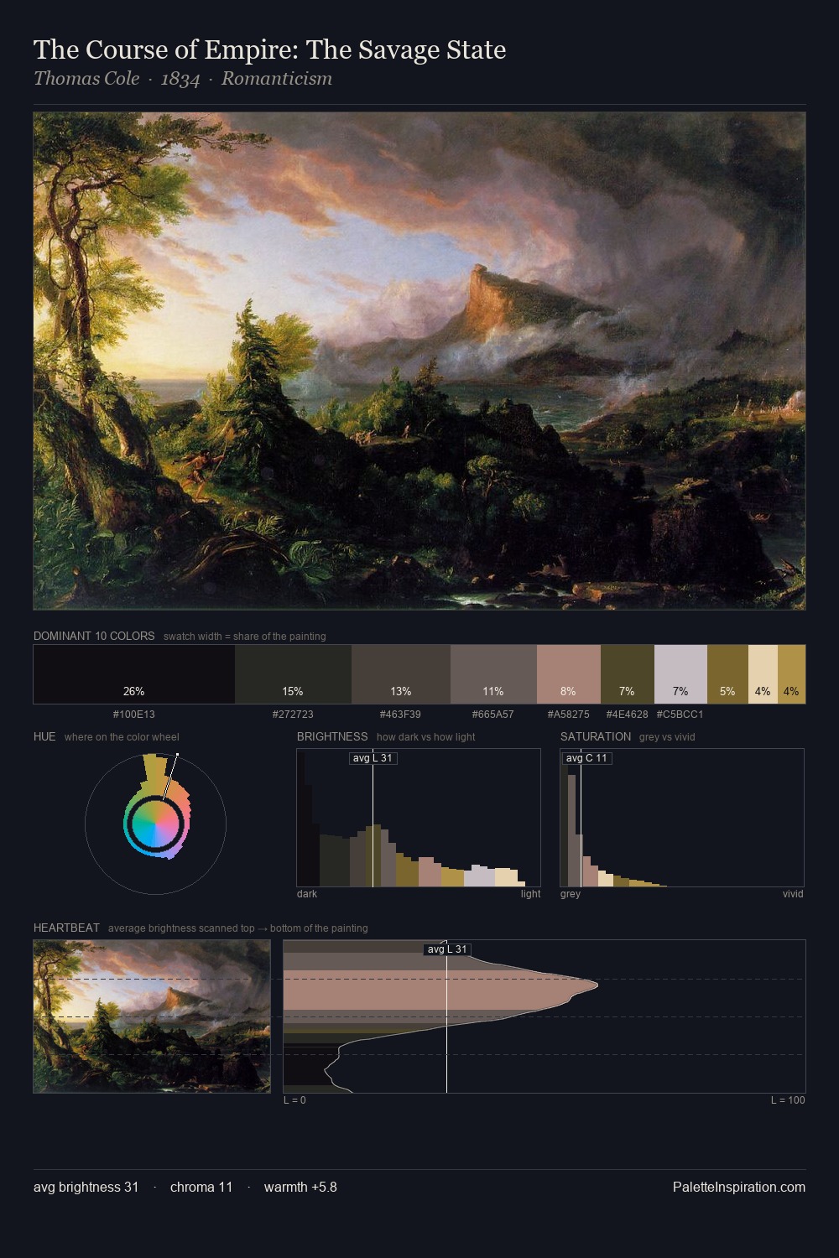Click the 'light' axis label

pyautogui.click(x=531, y=894)
